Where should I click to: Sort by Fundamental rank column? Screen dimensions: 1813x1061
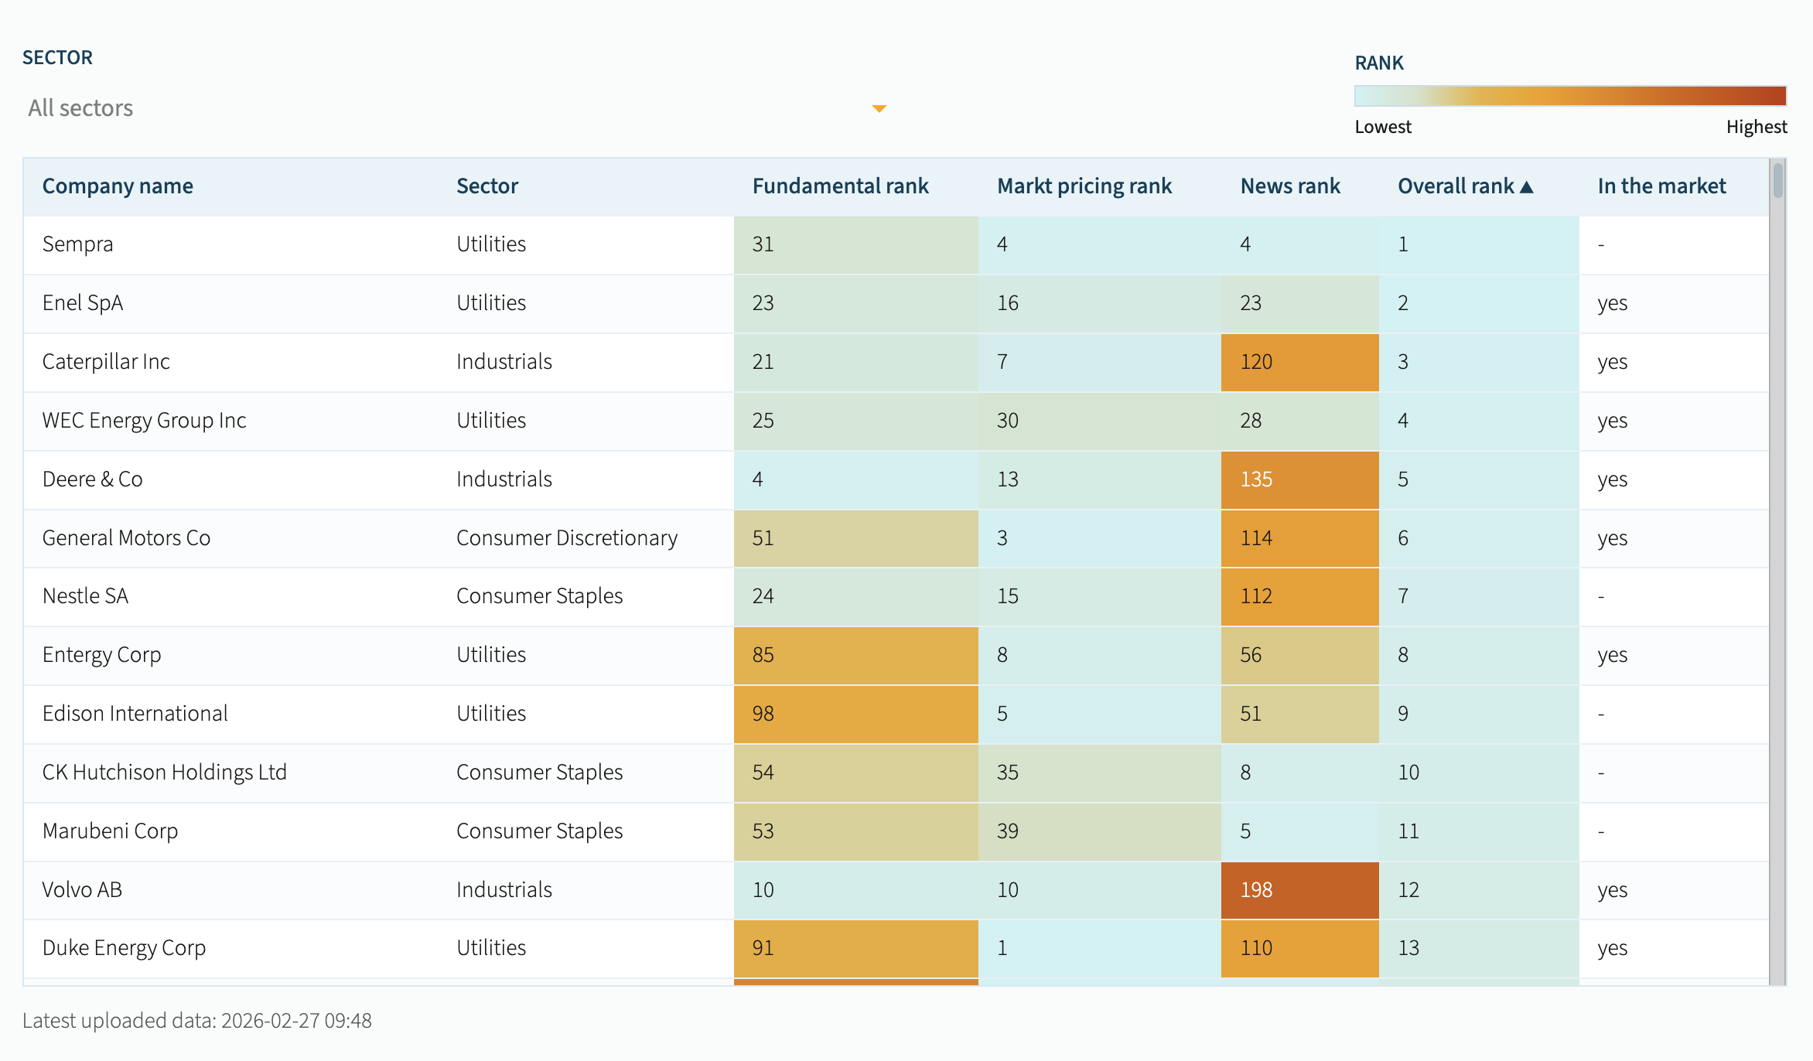[840, 186]
